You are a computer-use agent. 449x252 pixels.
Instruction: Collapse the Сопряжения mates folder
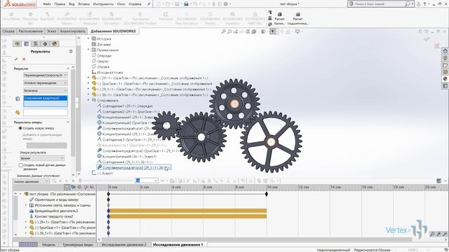click(x=88, y=100)
